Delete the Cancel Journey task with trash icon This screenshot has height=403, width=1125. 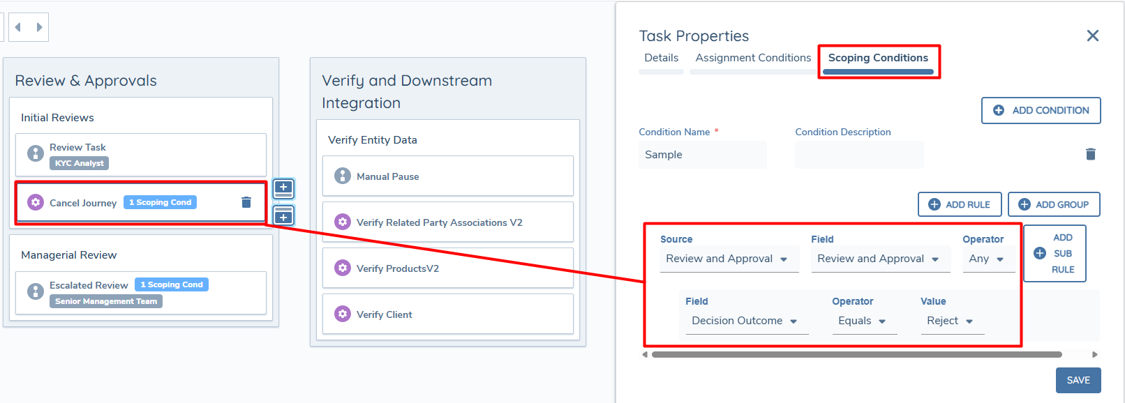coord(246,202)
